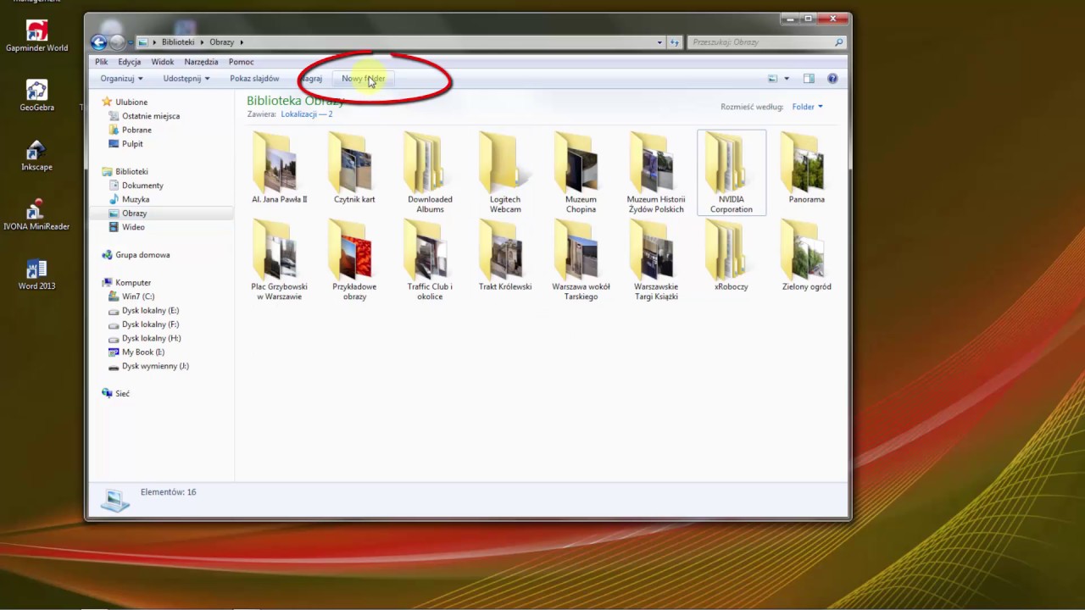1085x610 pixels.
Task: Select the Zielony ogród folder
Action: coord(807,256)
